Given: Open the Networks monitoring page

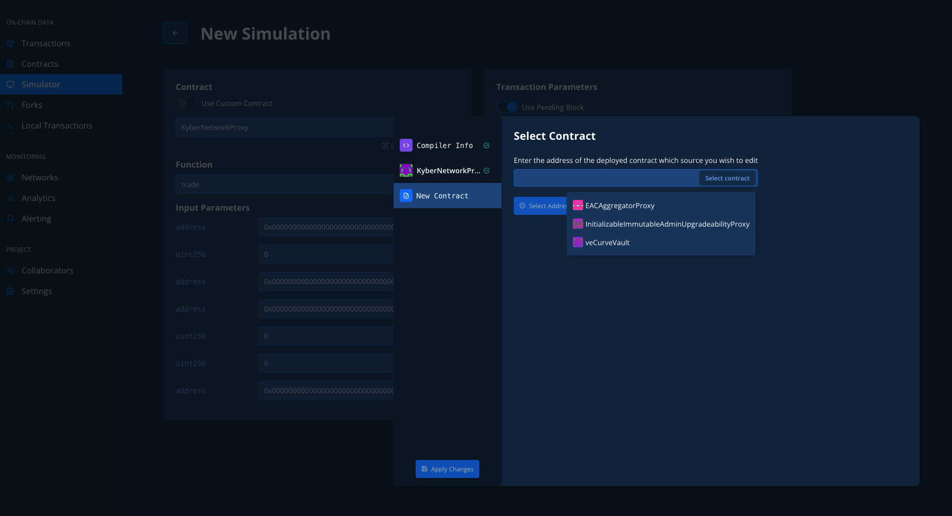Looking at the screenshot, I should coord(61,177).
